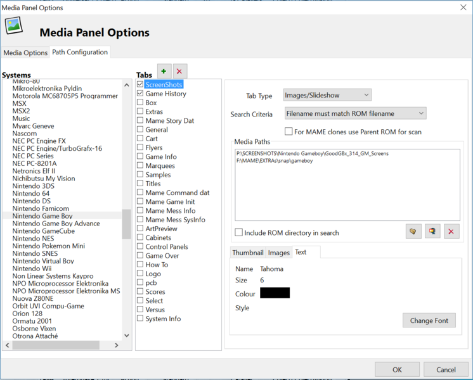Click inside the Media Paths list box
The height and width of the screenshot is (380, 473).
click(x=347, y=185)
